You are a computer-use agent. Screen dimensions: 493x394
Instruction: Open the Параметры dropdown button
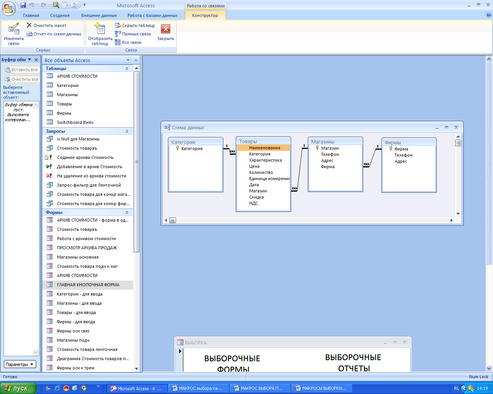20,364
